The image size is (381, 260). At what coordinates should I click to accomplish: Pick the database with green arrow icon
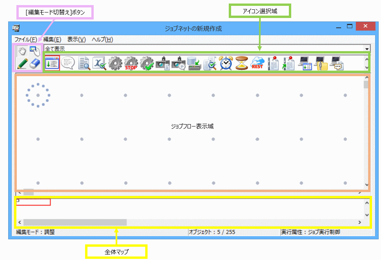(194, 63)
